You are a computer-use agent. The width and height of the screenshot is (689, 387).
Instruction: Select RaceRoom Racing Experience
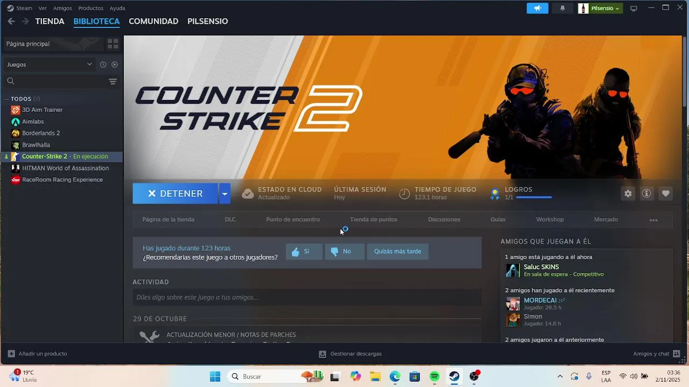point(62,180)
